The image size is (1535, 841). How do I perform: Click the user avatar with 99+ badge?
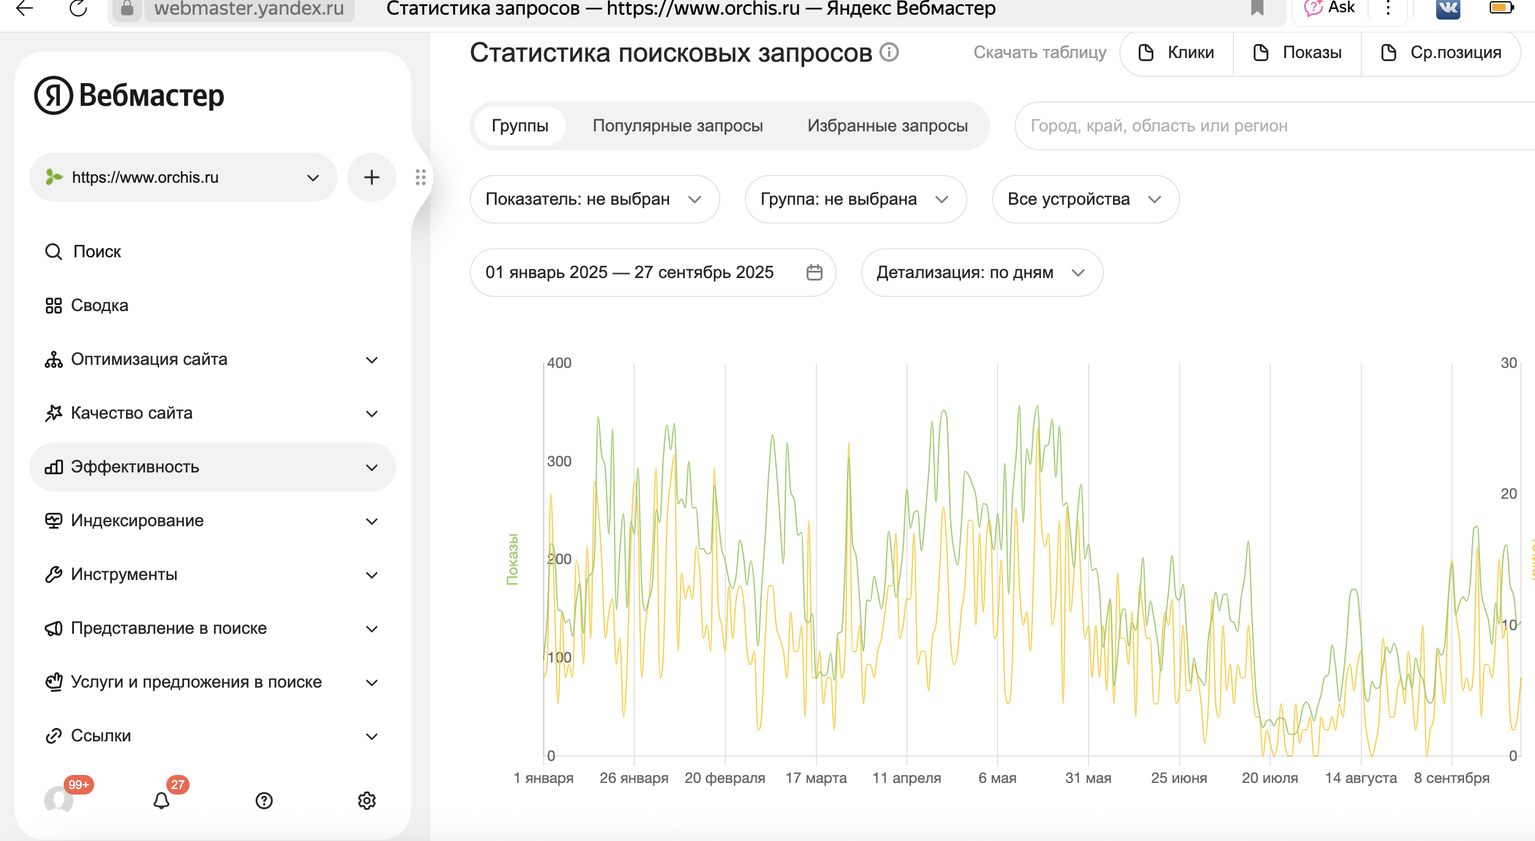pos(59,799)
